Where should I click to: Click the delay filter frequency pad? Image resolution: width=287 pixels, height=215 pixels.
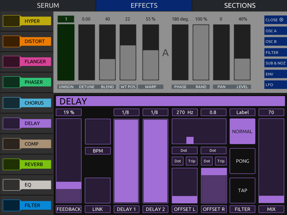[x=199, y=131]
